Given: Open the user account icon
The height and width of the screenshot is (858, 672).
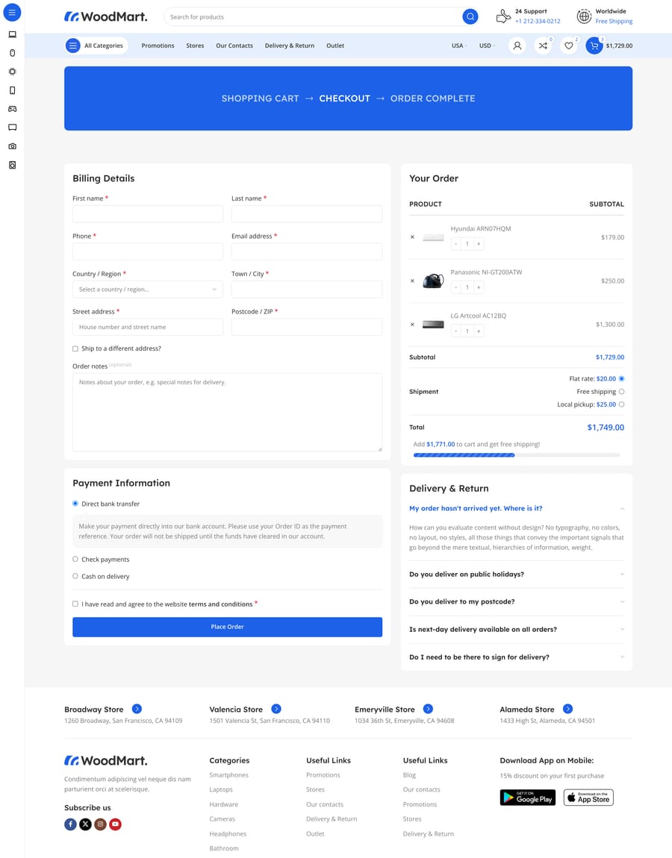Looking at the screenshot, I should (x=517, y=46).
